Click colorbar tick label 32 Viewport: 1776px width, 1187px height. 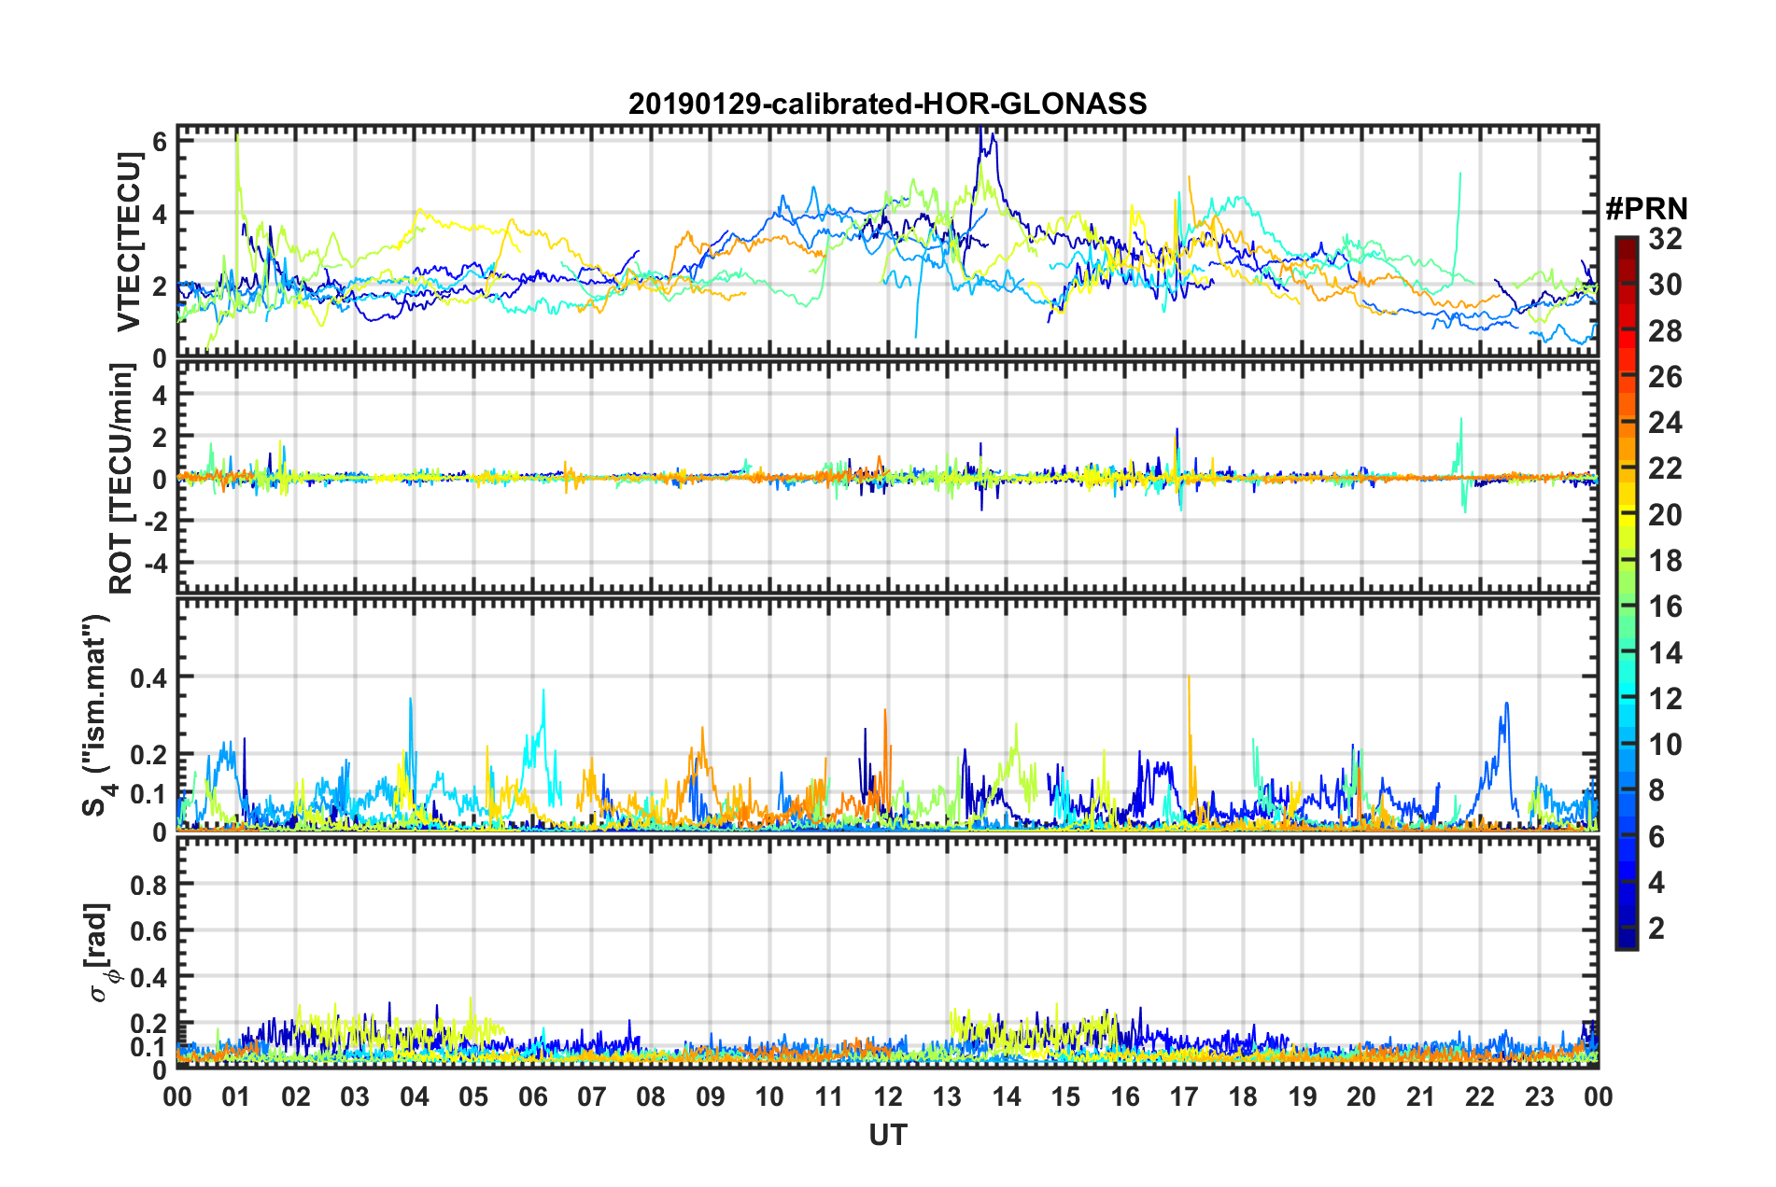click(x=1665, y=239)
